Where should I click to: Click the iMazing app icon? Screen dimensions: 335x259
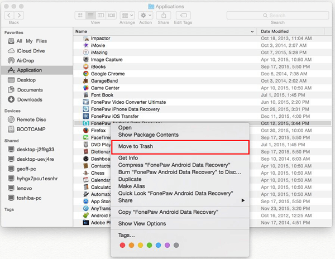tap(86, 52)
